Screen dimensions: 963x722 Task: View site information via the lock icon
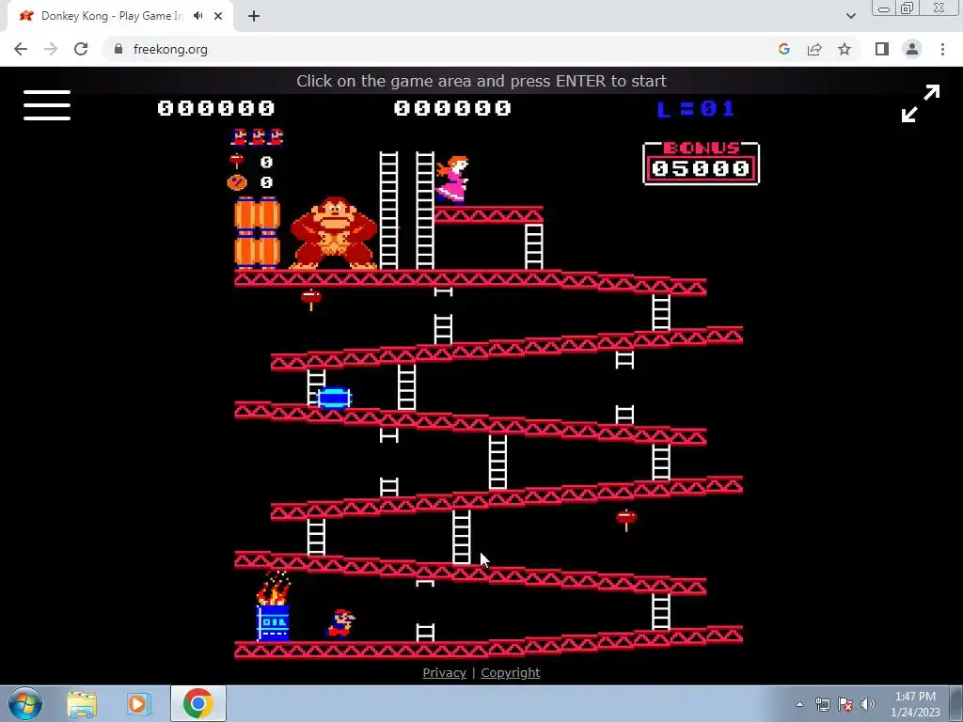coord(118,49)
